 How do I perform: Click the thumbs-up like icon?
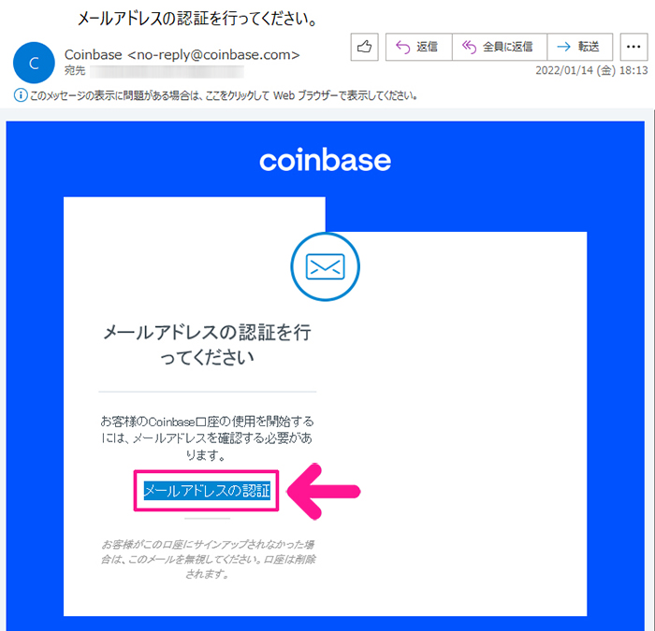tap(364, 47)
